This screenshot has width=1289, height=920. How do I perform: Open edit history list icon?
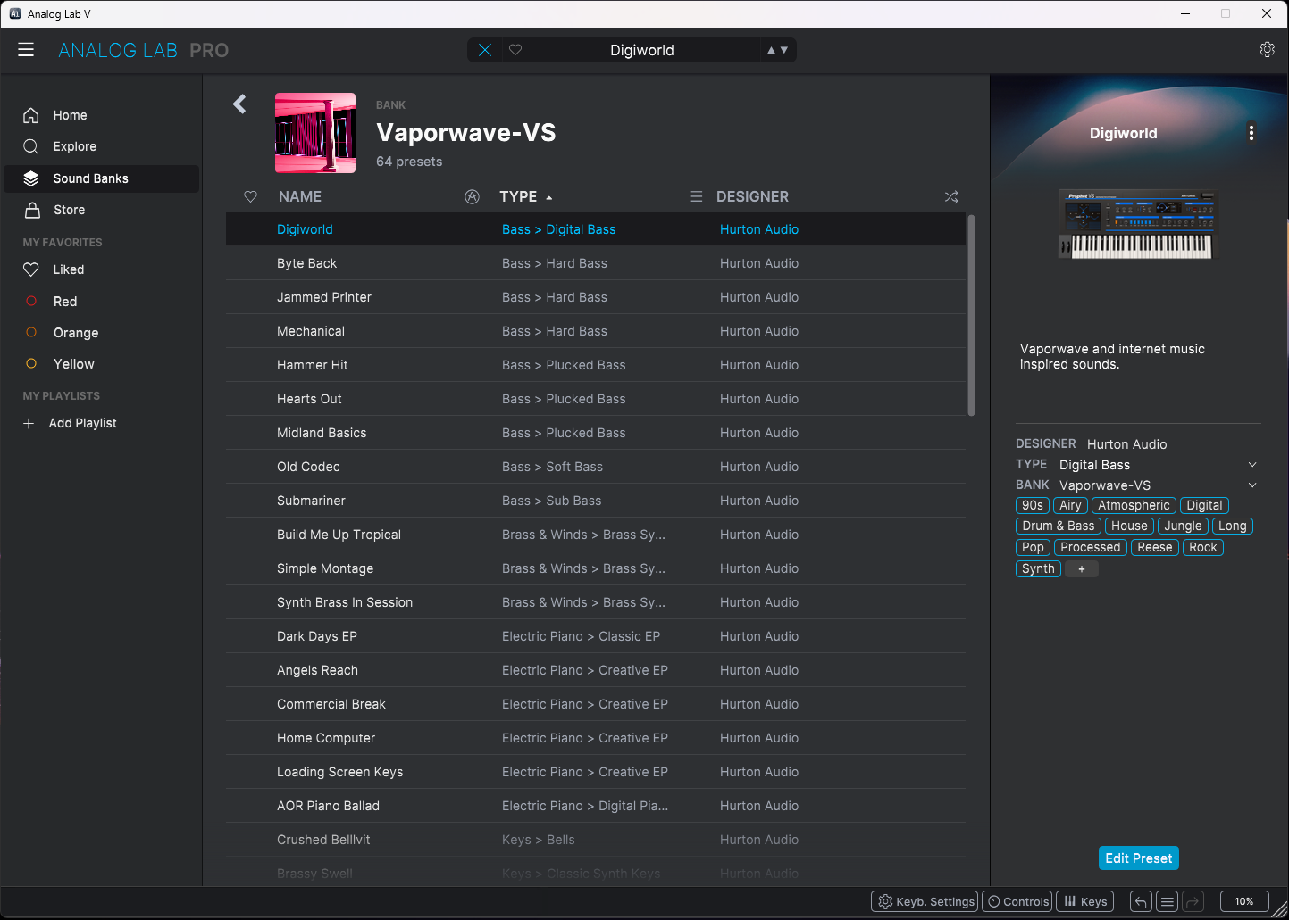pyautogui.click(x=1167, y=901)
